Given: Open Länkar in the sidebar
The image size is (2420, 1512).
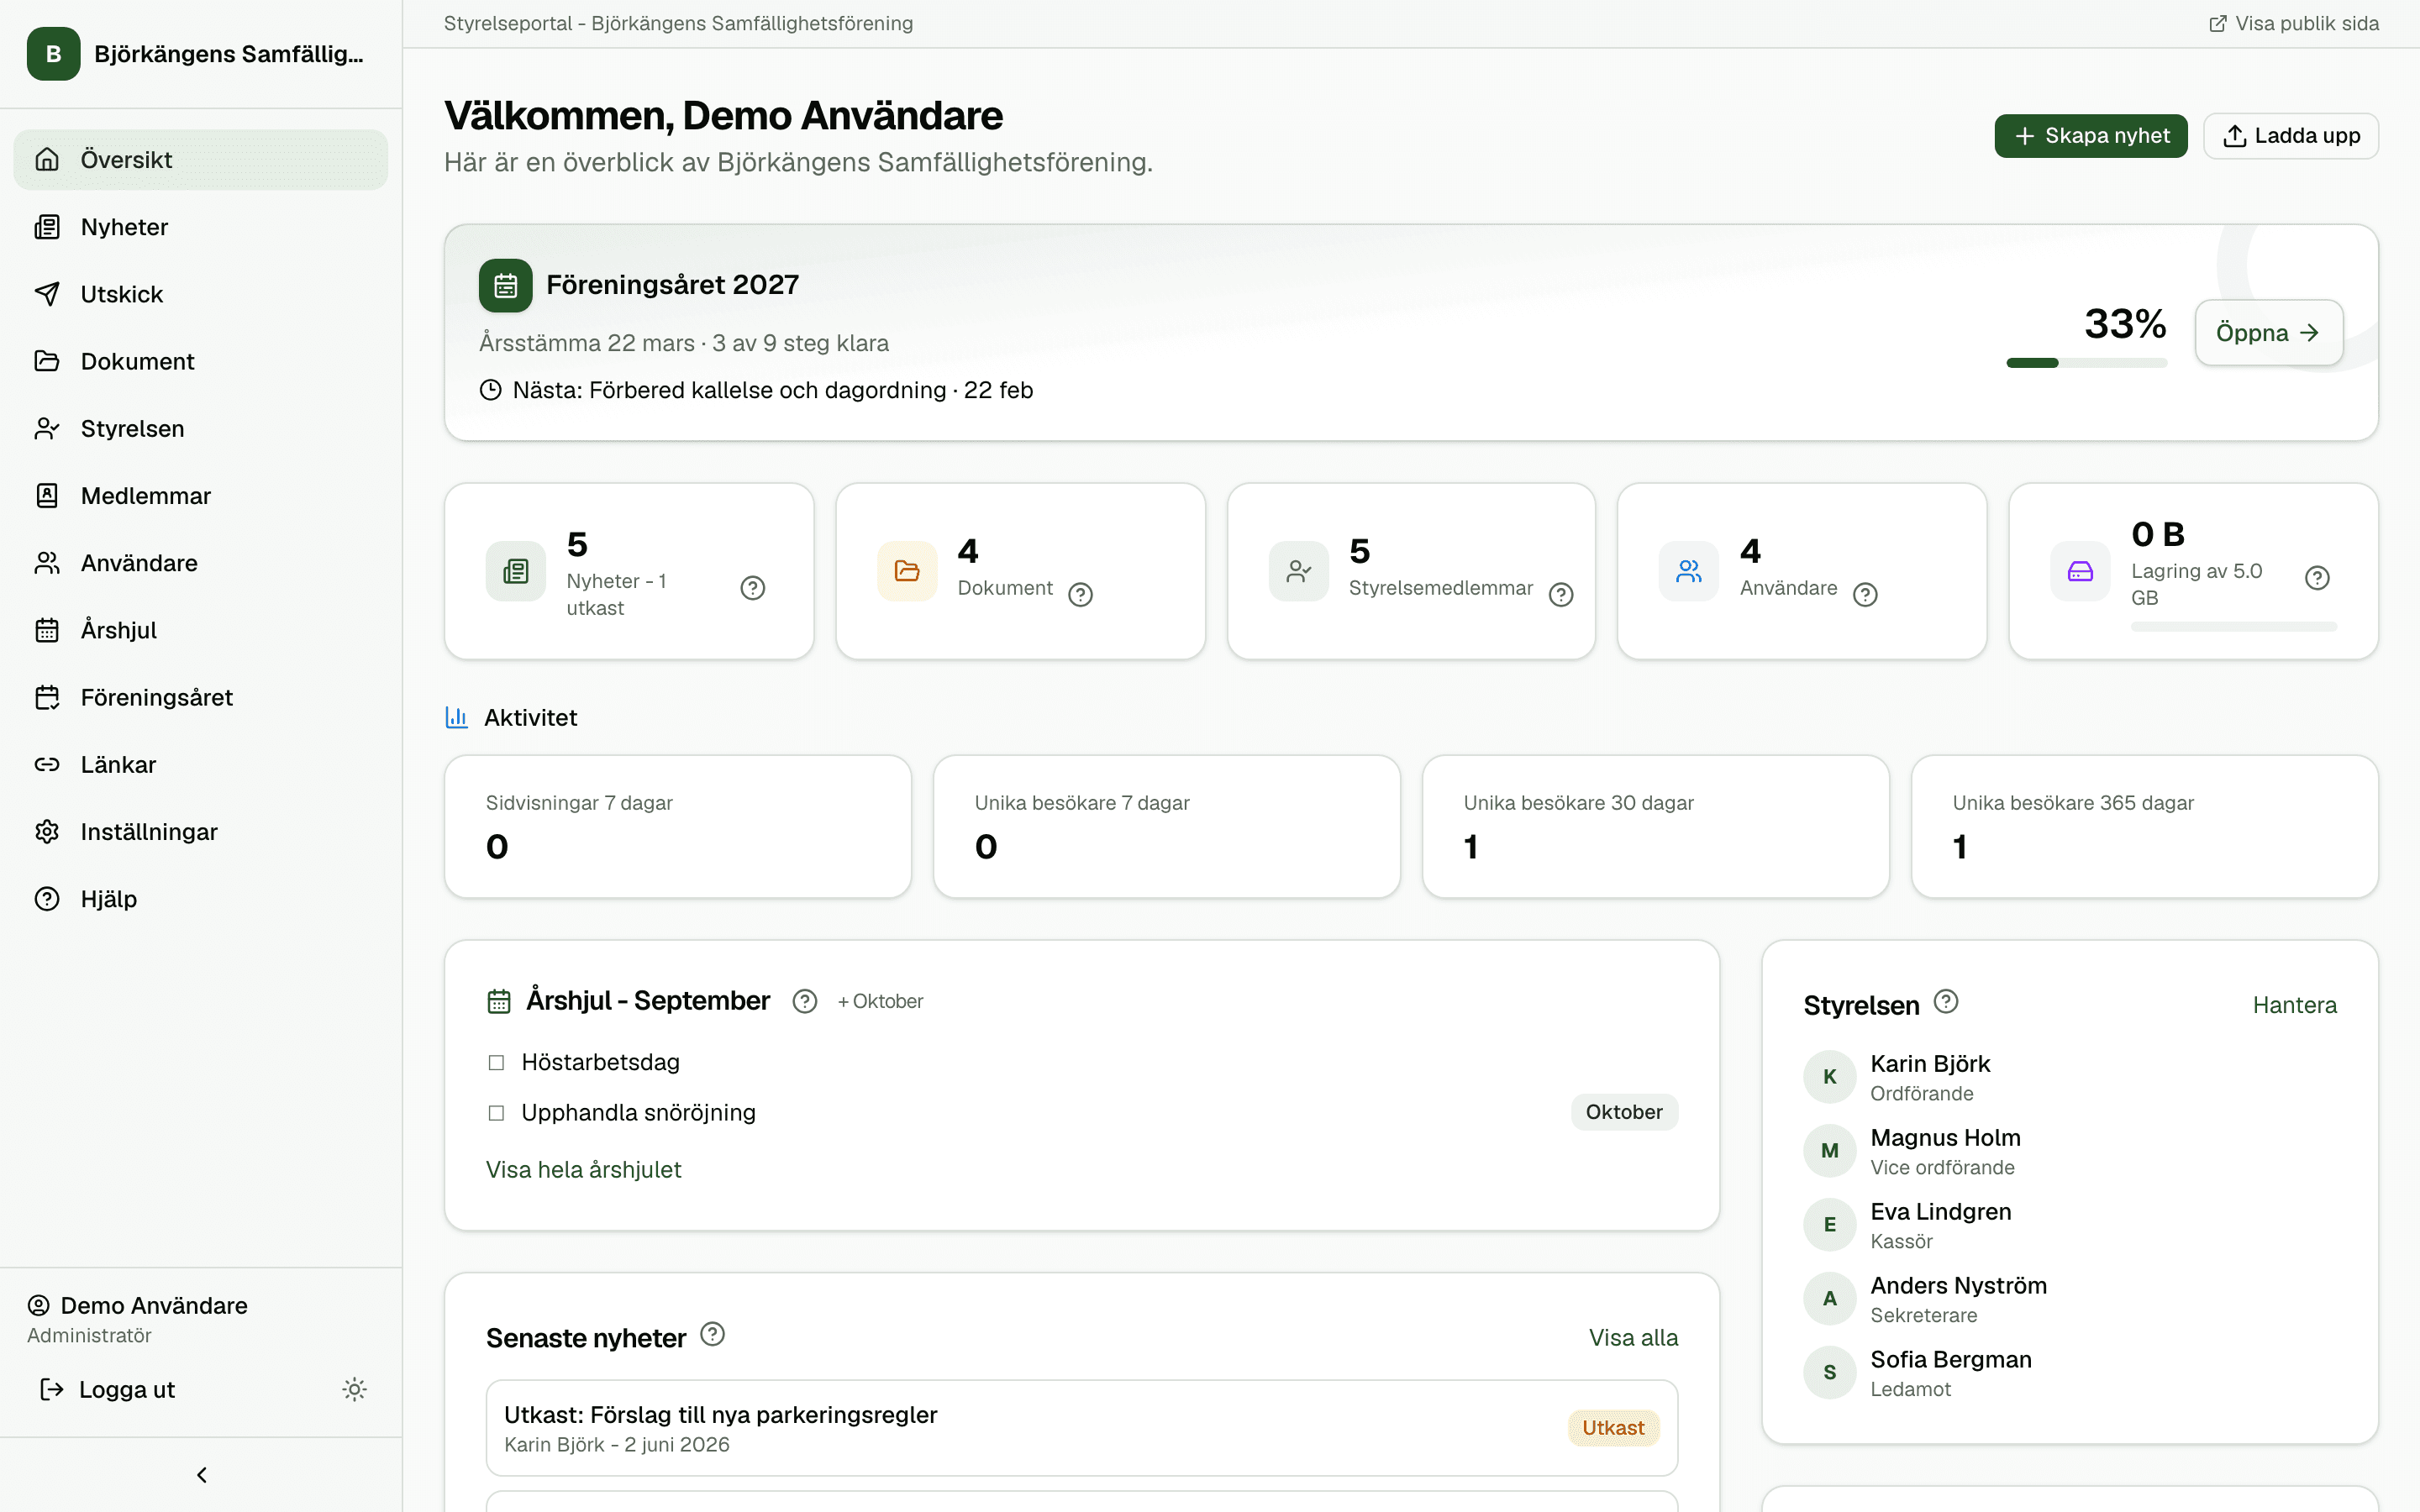Looking at the screenshot, I should tap(200, 764).
